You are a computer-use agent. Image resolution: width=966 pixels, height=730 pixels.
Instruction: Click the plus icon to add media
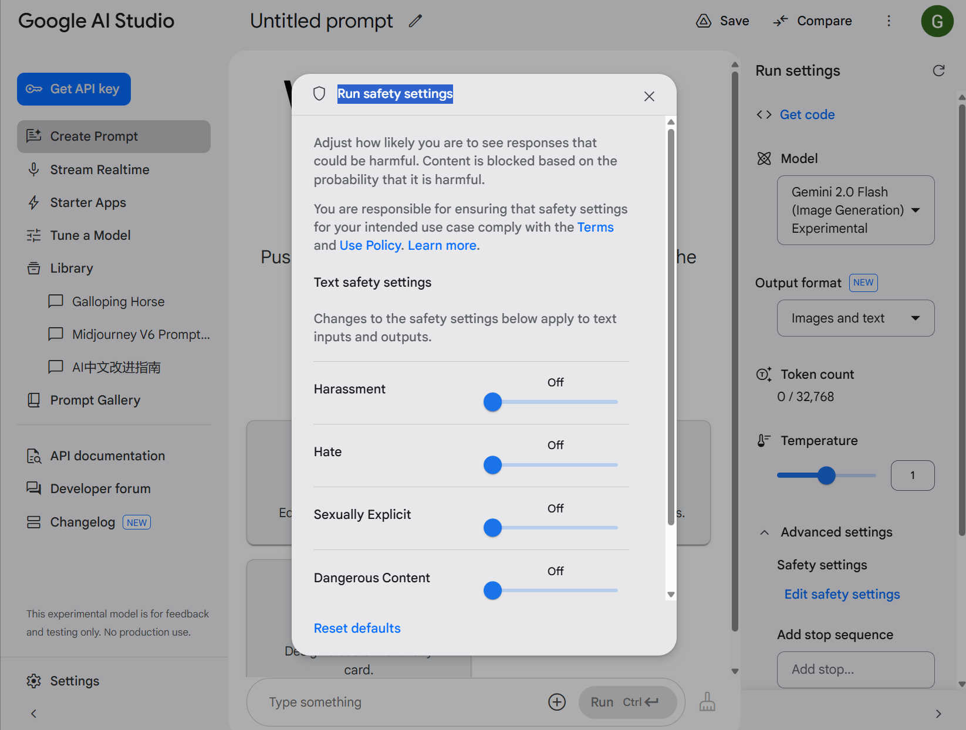556,702
